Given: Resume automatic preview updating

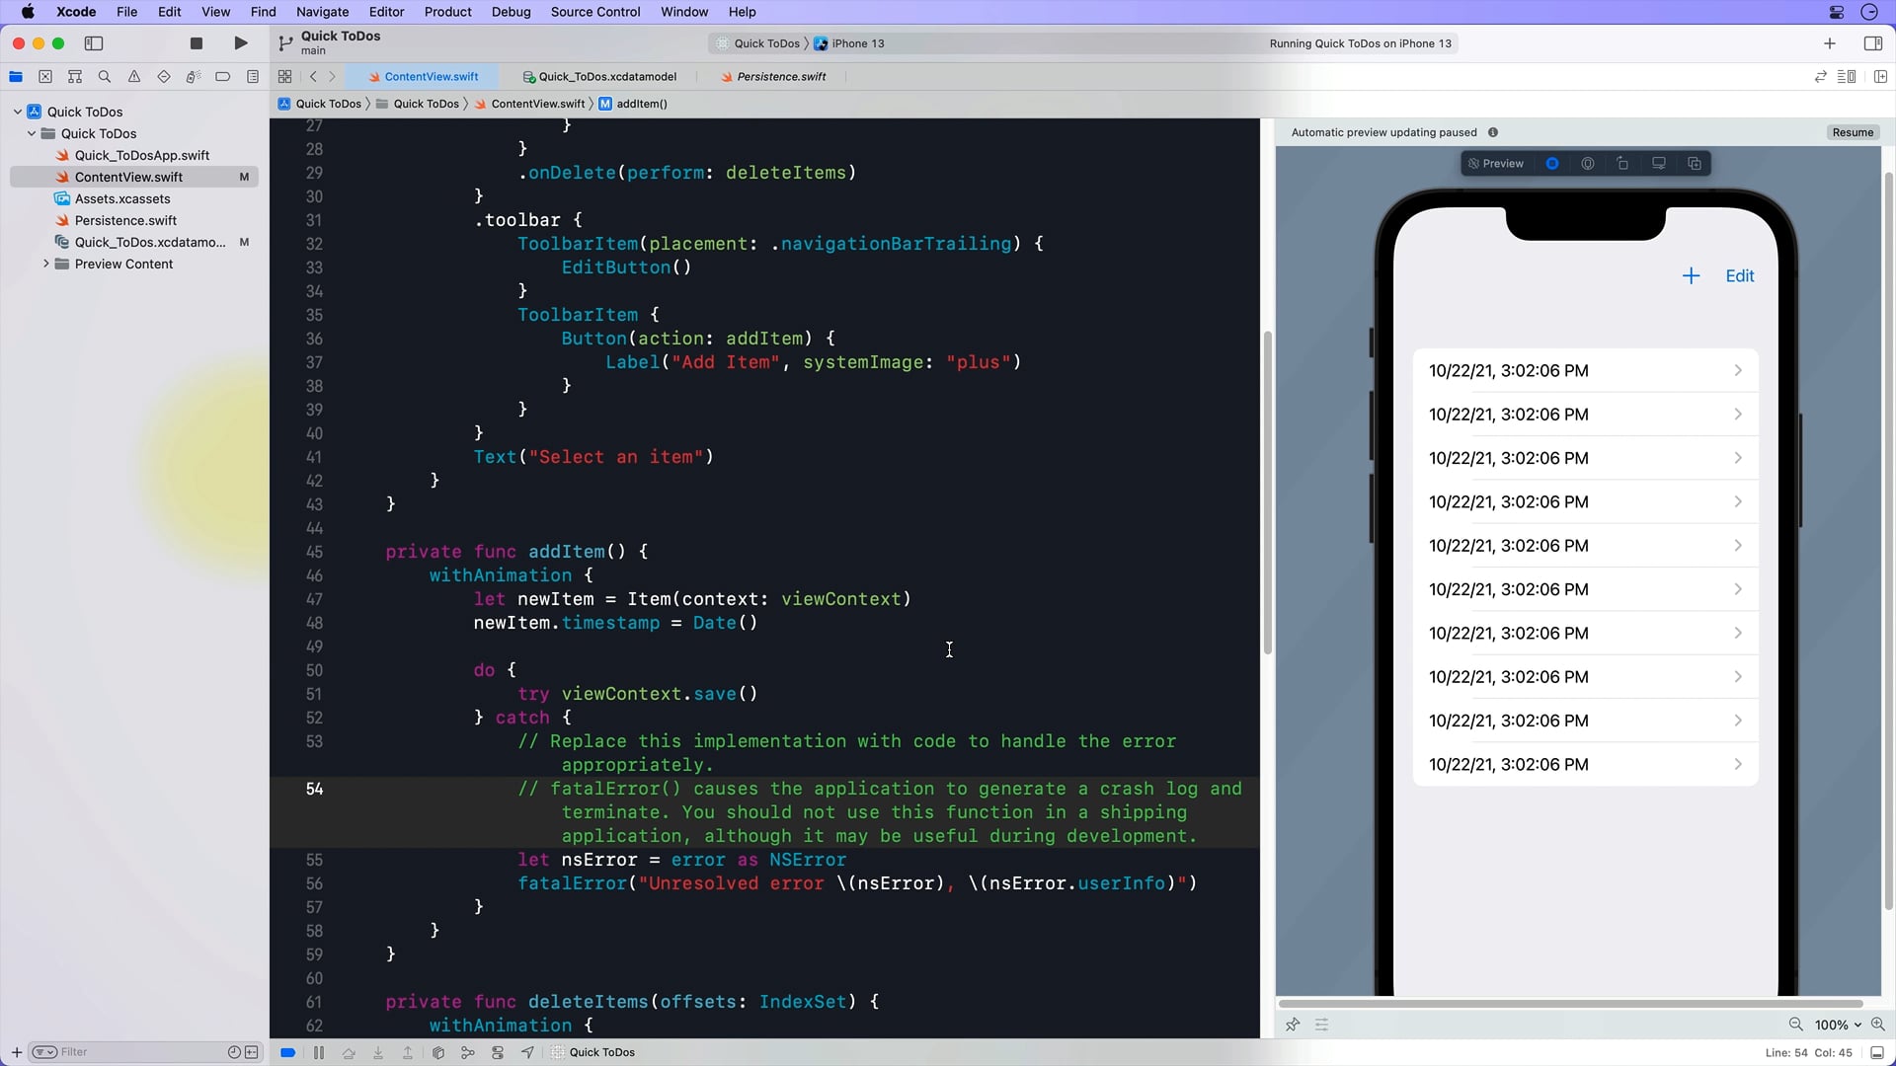Looking at the screenshot, I should click(1853, 132).
